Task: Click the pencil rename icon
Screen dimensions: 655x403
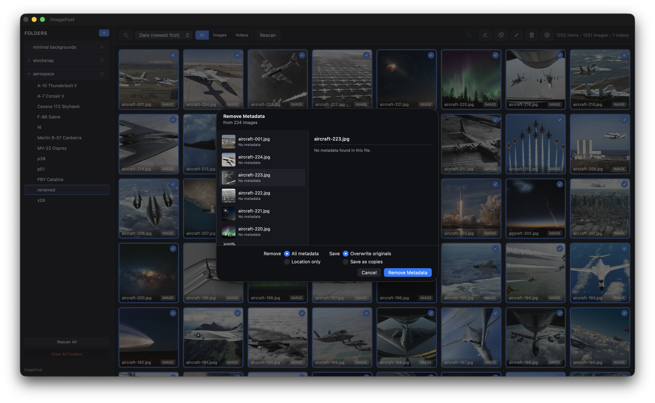Action: [516, 35]
